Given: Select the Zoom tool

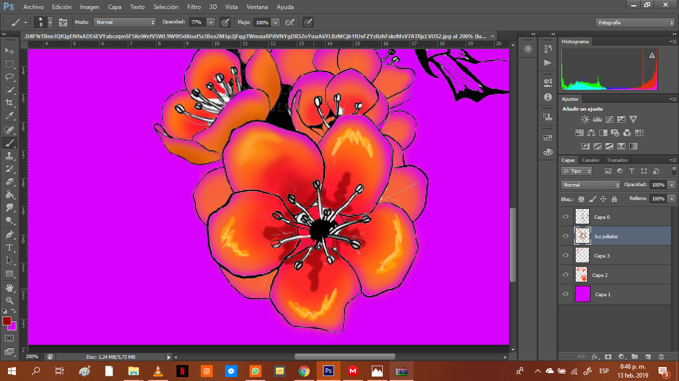Looking at the screenshot, I should (x=9, y=301).
